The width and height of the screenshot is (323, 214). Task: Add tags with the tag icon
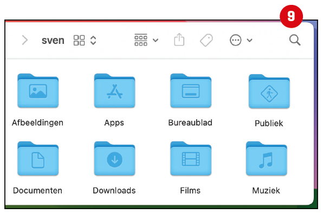coord(206,40)
